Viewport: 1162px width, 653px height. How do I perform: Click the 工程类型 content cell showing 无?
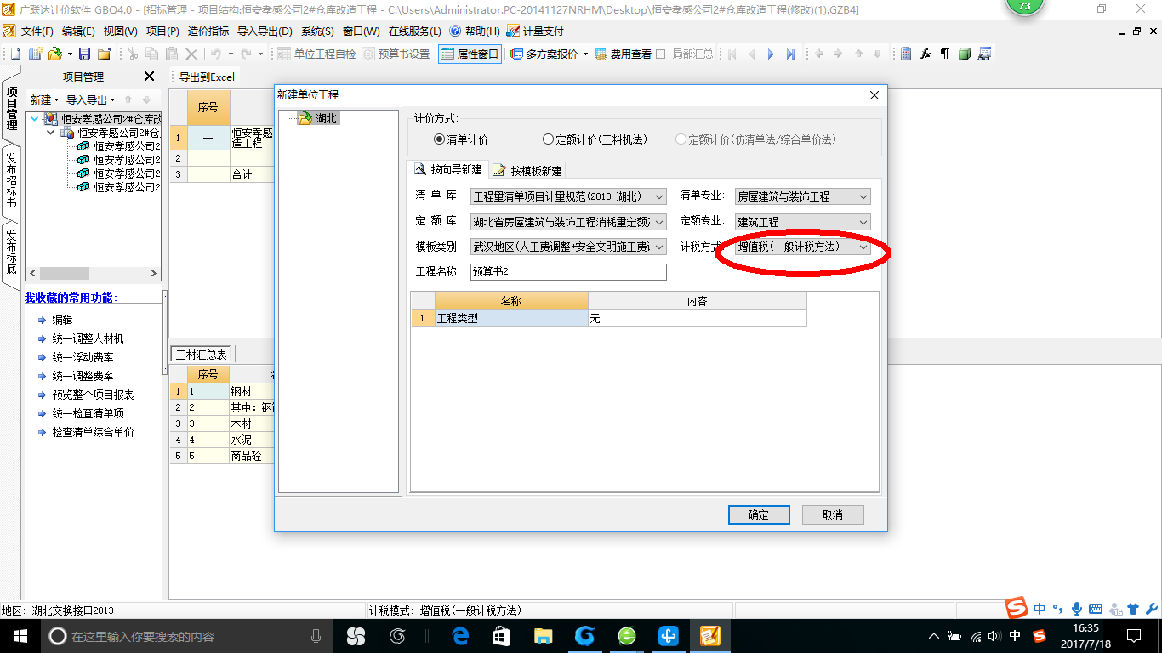pyautogui.click(x=697, y=318)
